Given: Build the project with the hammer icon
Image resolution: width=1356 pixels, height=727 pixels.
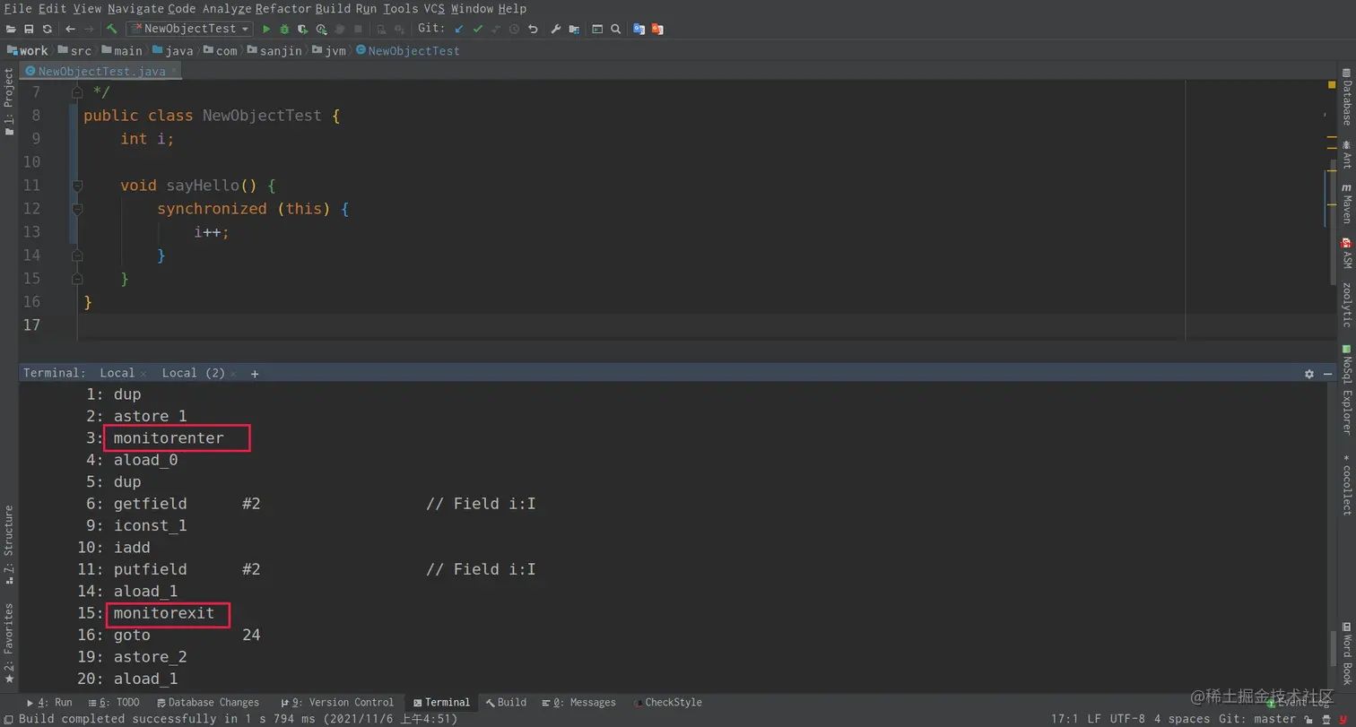Looking at the screenshot, I should [112, 29].
